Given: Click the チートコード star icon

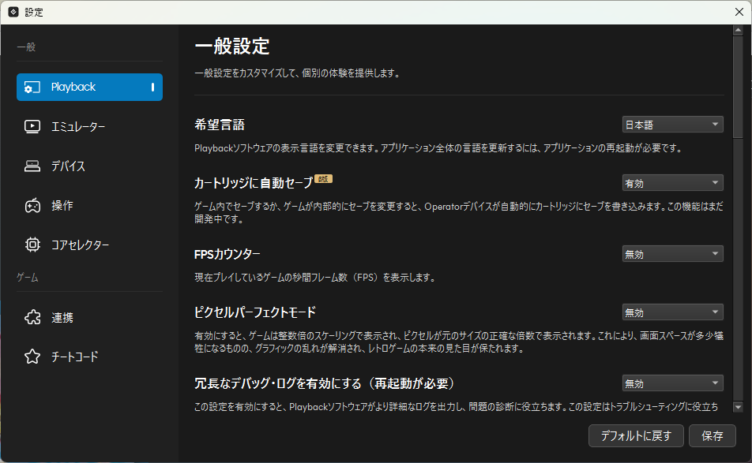Looking at the screenshot, I should click(x=32, y=357).
